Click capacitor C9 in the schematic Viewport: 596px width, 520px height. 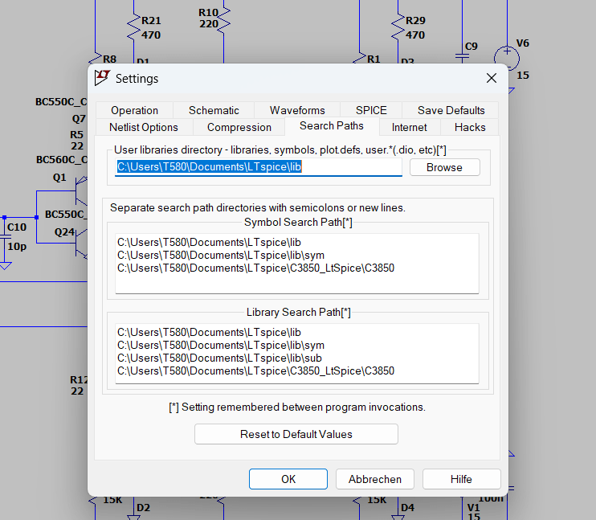[462, 56]
